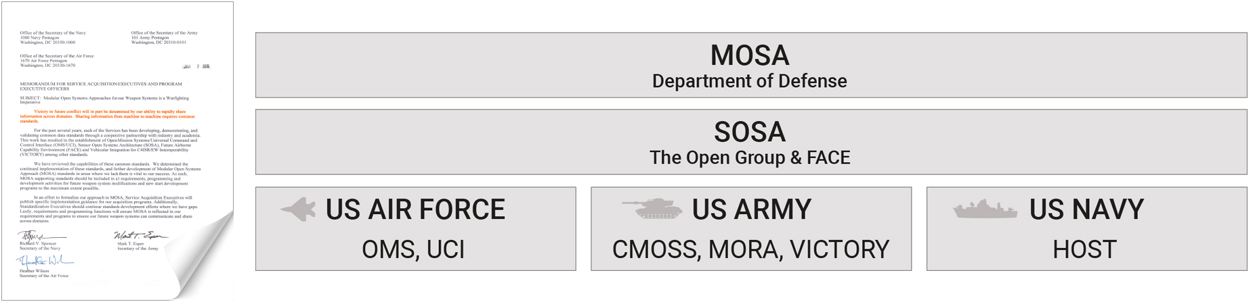Select the MOSA Department of Defense box
Image resolution: width=1253 pixels, height=302 pixels.
[x=750, y=66]
